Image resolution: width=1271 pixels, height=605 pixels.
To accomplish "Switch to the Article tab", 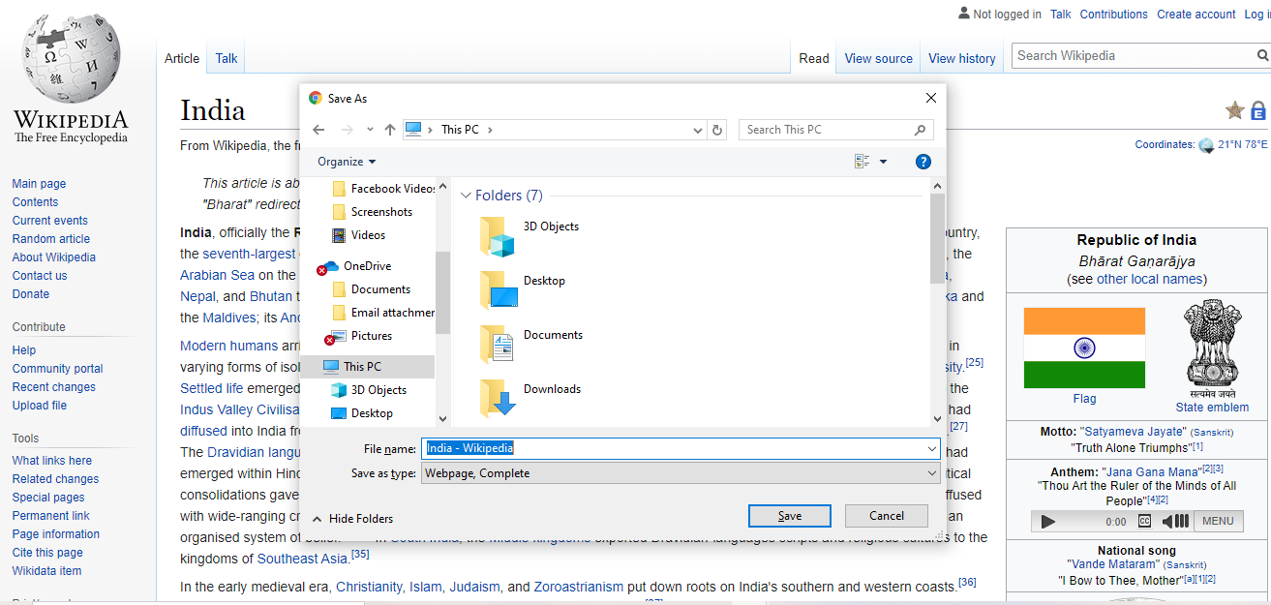I will 182,58.
